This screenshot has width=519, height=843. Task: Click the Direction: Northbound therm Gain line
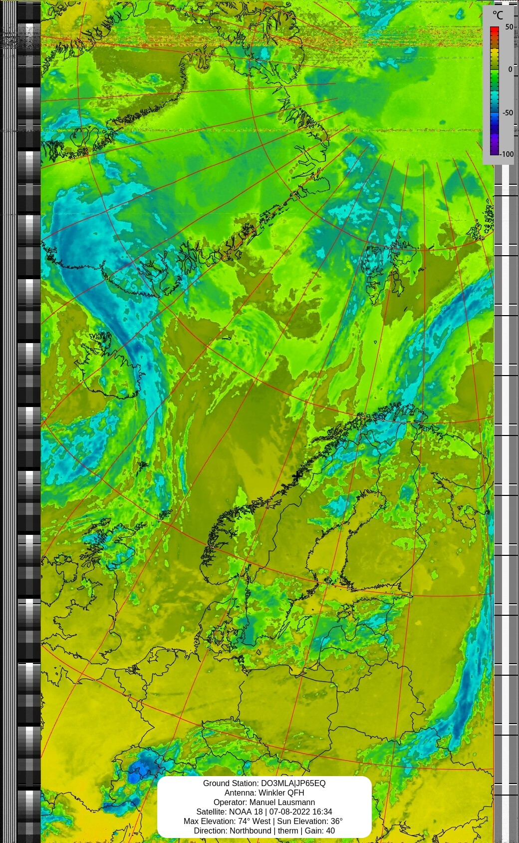pos(264,831)
